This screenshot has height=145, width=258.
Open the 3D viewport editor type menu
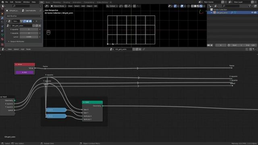(47, 6)
